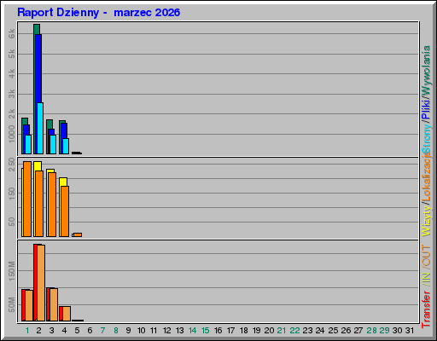The width and height of the screenshot is (437, 341).
Task: Click day 13 label on the x-axis
Action: tap(180, 331)
